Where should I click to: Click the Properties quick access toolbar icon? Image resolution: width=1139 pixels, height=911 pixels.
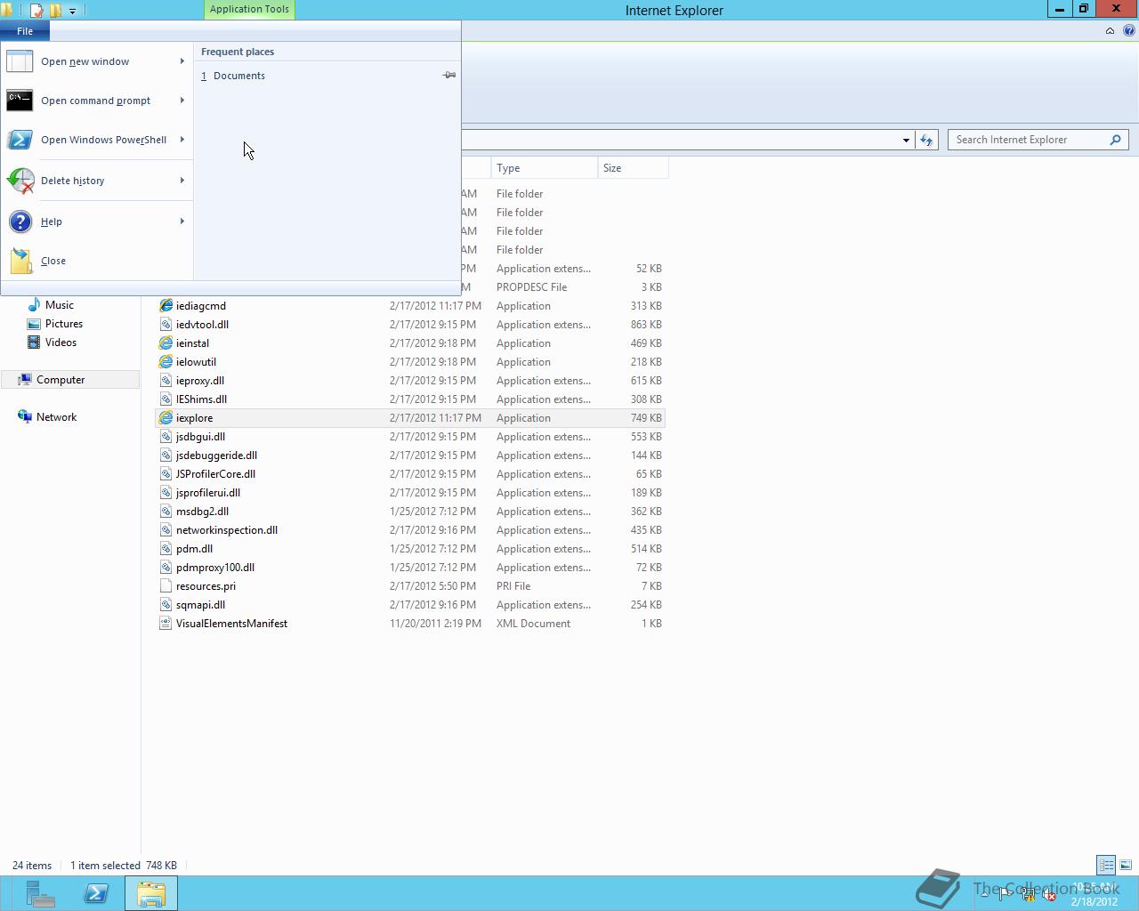click(x=36, y=11)
